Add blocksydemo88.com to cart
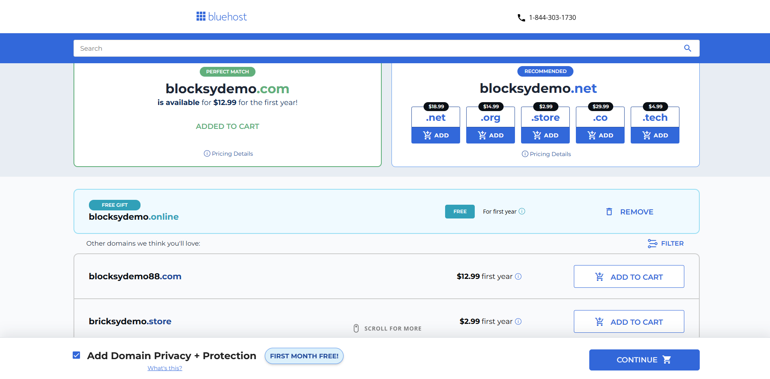Viewport: 770px width, 379px height. coord(629,276)
